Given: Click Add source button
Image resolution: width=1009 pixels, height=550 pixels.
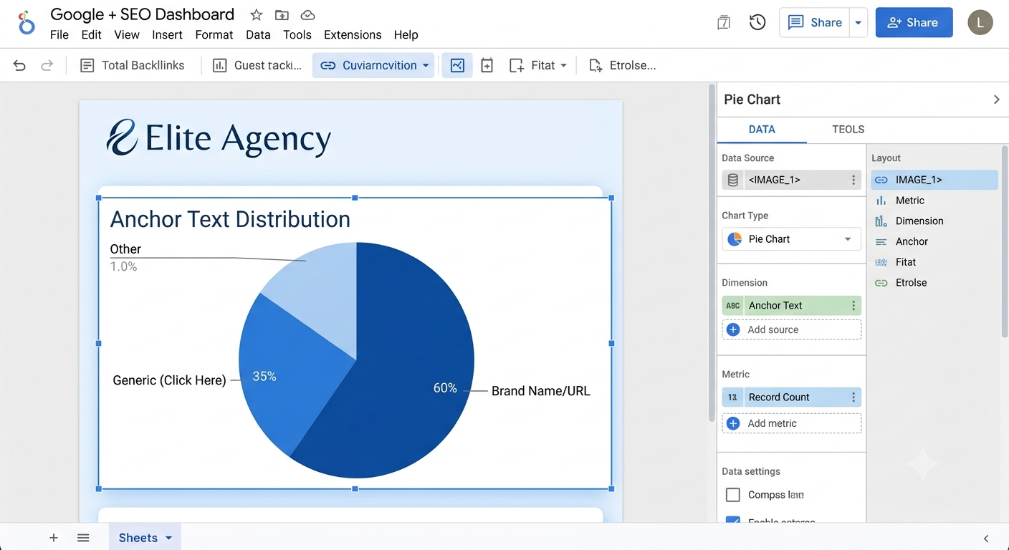Looking at the screenshot, I should [x=791, y=329].
